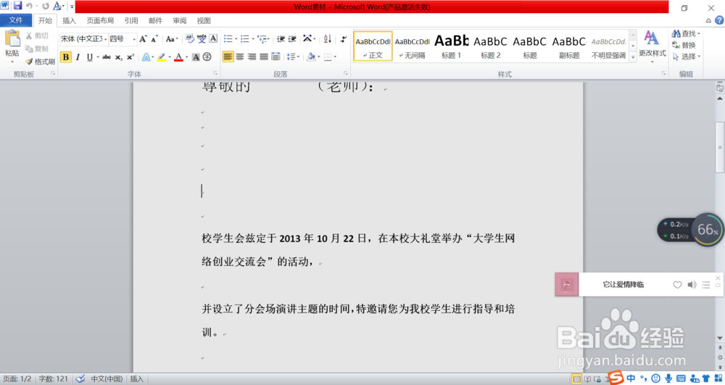Click the Sort (A-Z) icon
Screen dimensions: 725x385
click(x=328, y=39)
